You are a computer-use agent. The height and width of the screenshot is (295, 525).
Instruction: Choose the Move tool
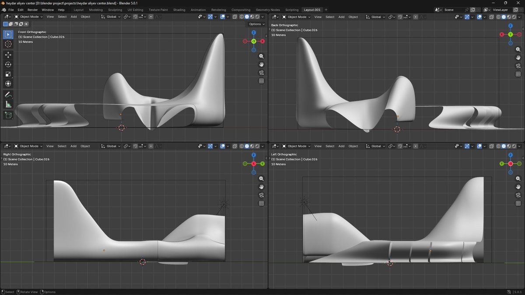(x=8, y=55)
